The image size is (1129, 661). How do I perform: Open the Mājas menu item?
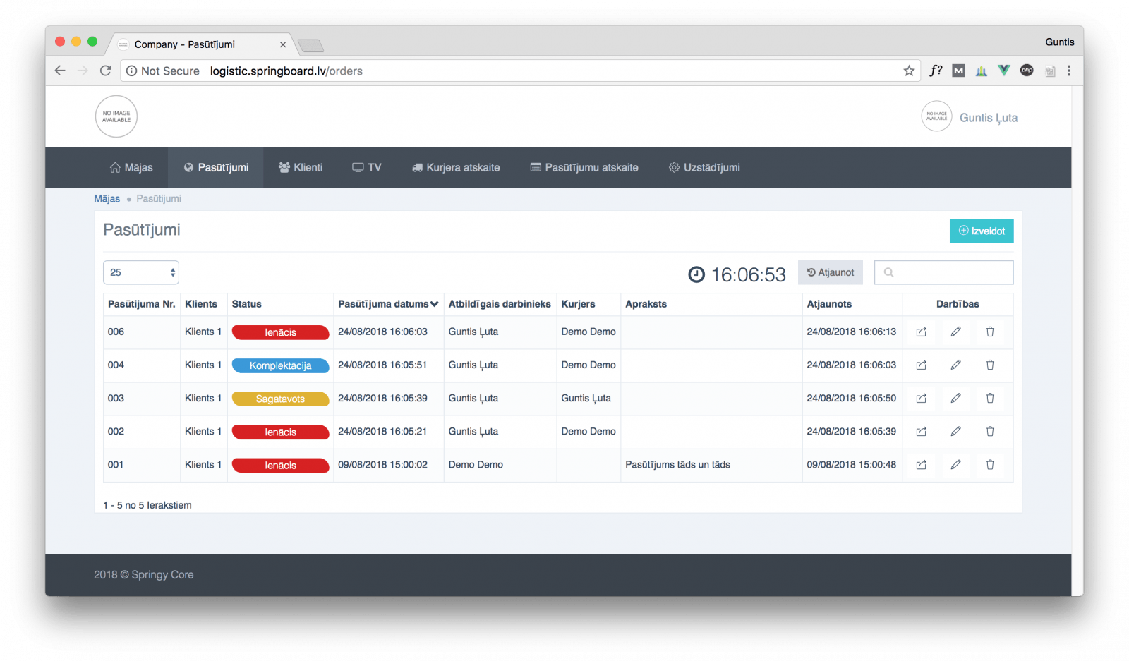131,167
